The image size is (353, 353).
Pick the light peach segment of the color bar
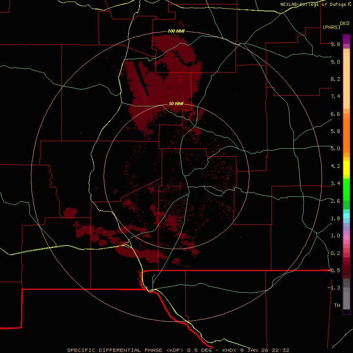point(346,80)
